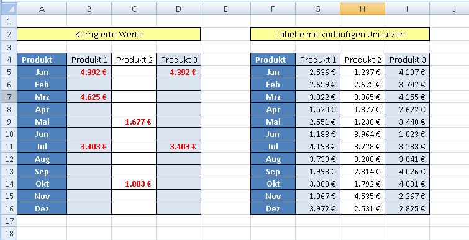Select column G header
Image resolution: width=469 pixels, height=240 pixels.
tap(317, 9)
